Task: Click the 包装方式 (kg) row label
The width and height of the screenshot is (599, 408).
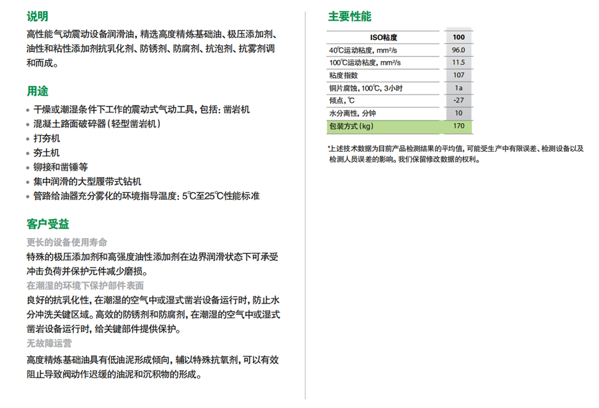Action: (x=351, y=126)
